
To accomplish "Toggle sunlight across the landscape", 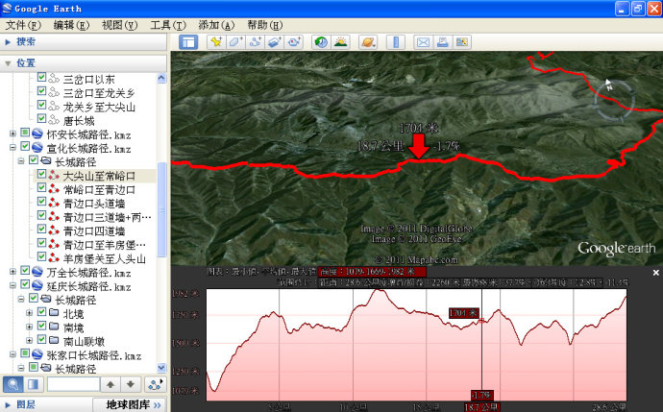I will 341,42.
